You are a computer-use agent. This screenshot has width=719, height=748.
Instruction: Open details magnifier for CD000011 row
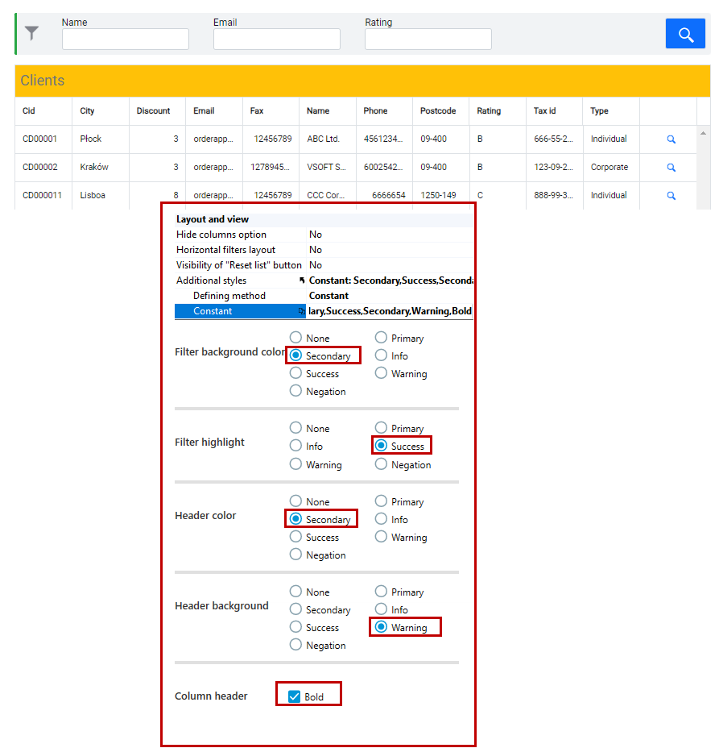click(x=671, y=196)
